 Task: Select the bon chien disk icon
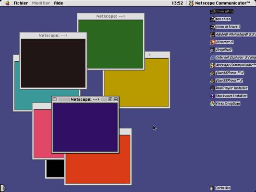(x=212, y=19)
